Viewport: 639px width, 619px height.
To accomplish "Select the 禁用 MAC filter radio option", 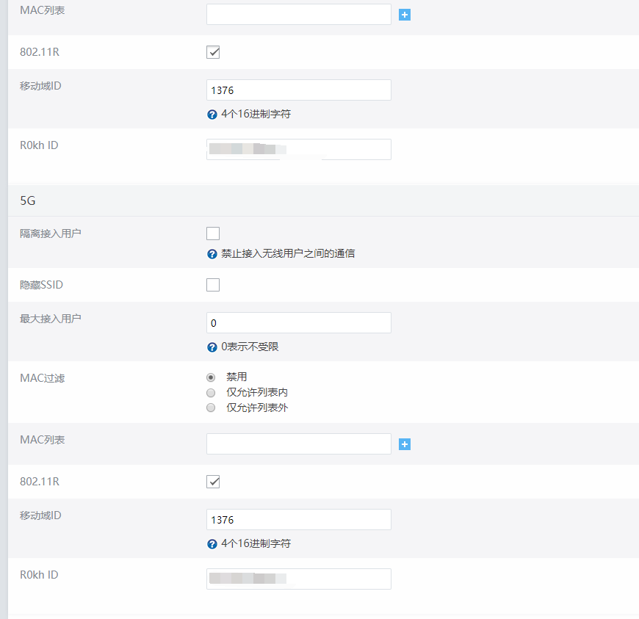I will tap(212, 377).
